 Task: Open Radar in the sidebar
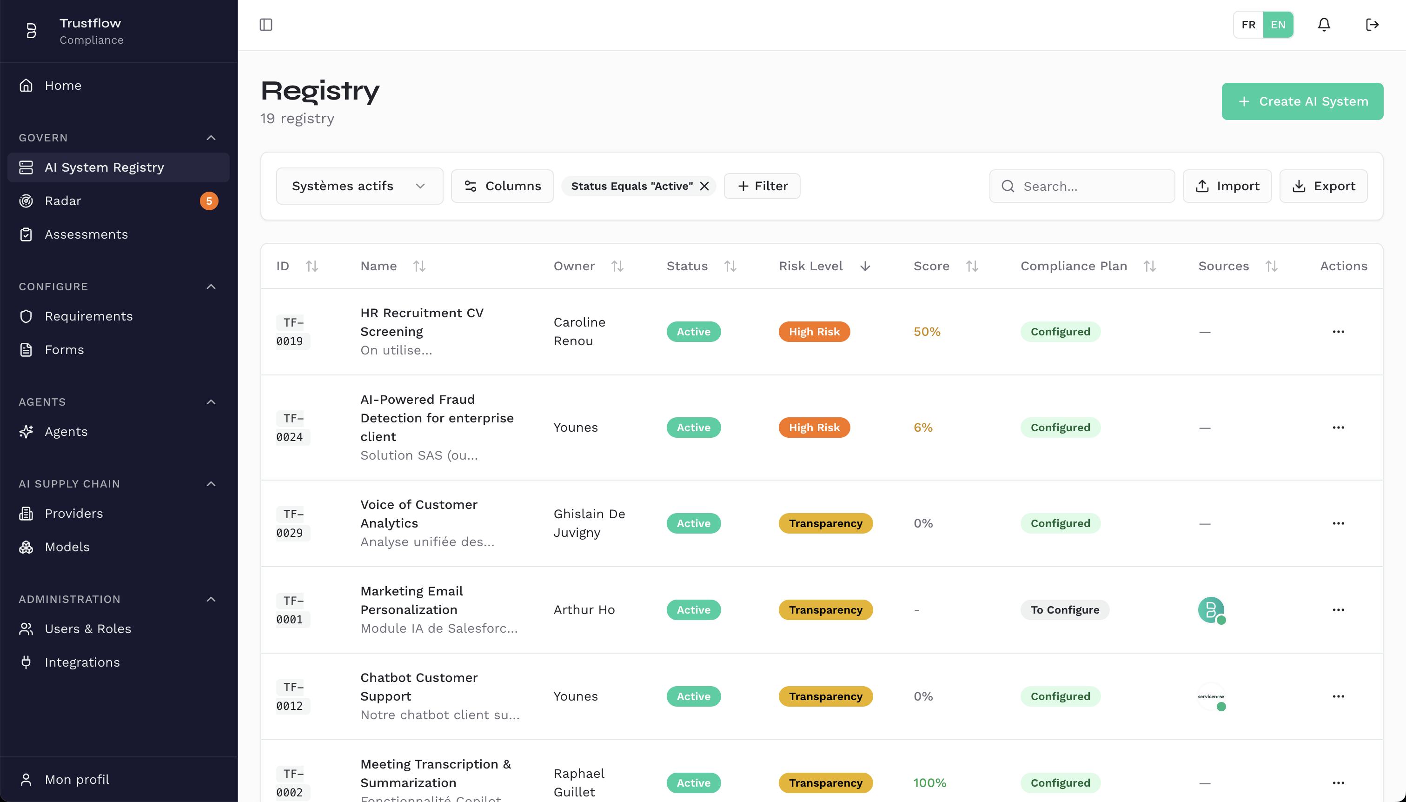point(63,201)
